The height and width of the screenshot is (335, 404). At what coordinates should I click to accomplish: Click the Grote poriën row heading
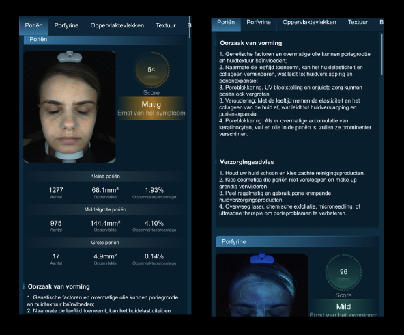tap(105, 243)
